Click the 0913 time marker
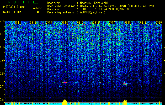The height and width of the screenshot is (105, 165). point(49,23)
